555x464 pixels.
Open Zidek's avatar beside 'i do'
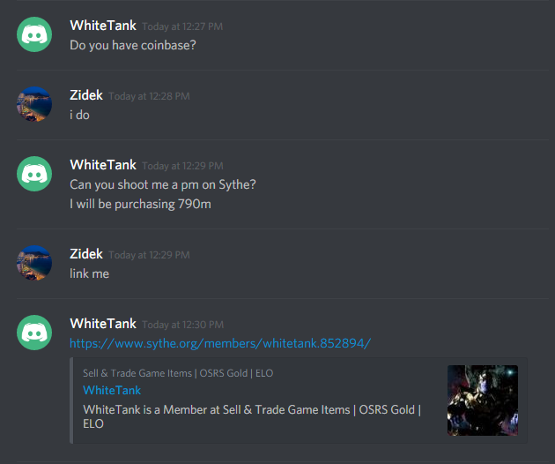pos(34,104)
